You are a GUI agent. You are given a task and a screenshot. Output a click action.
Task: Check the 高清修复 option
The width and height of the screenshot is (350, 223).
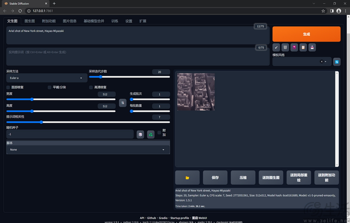[x=91, y=87]
